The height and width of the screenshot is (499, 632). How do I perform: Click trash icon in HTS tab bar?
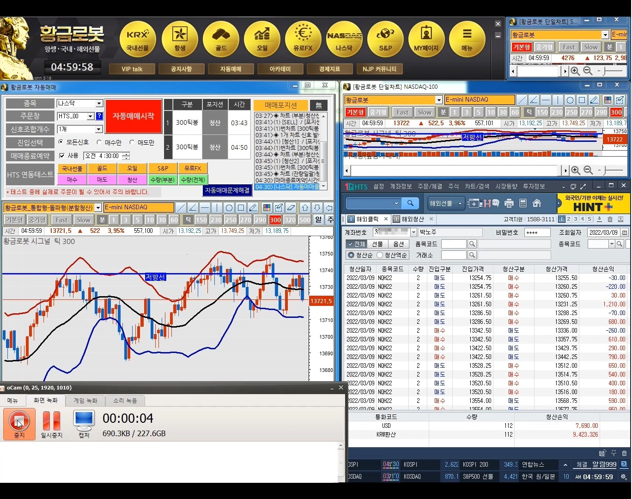610,219
